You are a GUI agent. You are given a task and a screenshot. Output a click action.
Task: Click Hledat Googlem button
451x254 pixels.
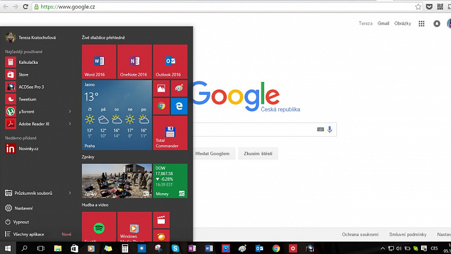[212, 154]
